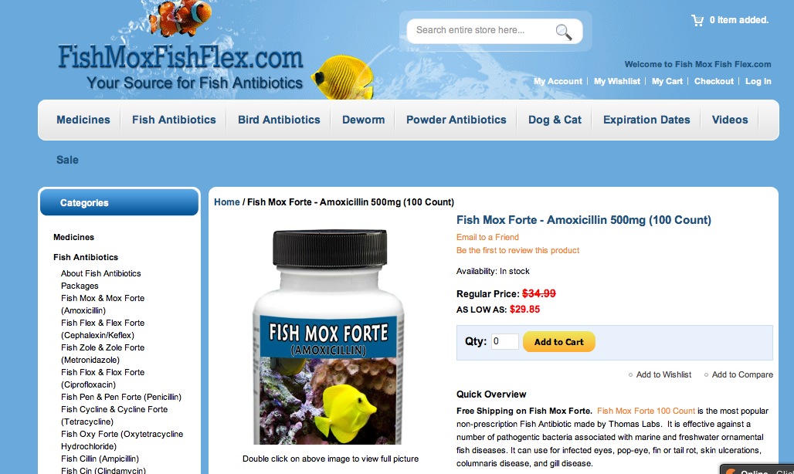This screenshot has width=794, height=474.
Task: Go to the Expiration Dates tab
Action: (646, 120)
